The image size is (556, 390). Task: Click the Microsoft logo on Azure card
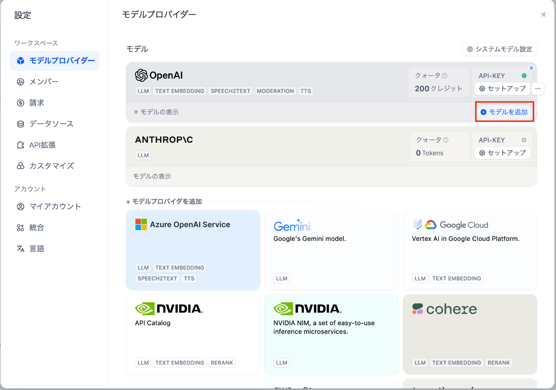141,225
